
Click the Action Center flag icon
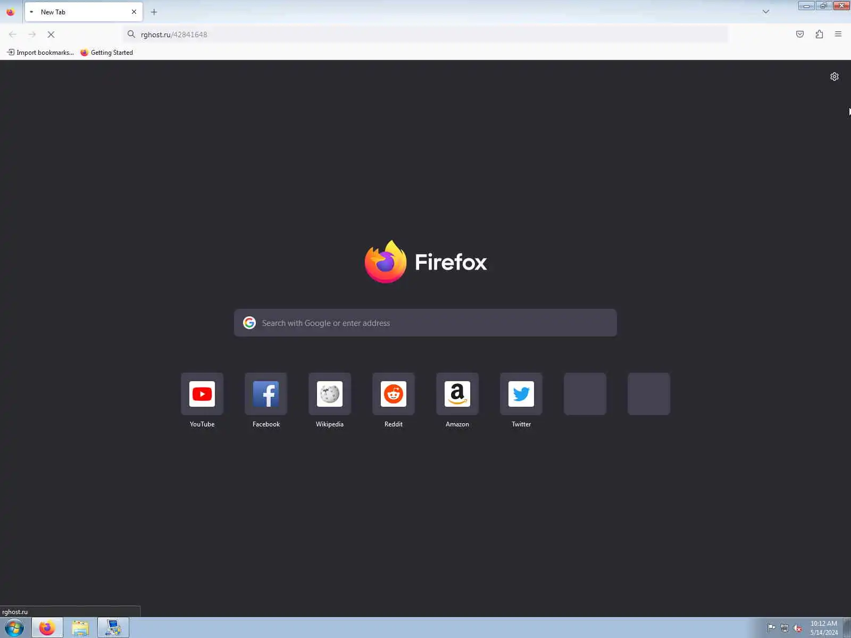pyautogui.click(x=771, y=628)
